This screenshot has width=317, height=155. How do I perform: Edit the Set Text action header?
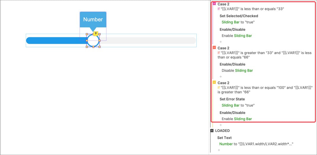coord(224,138)
